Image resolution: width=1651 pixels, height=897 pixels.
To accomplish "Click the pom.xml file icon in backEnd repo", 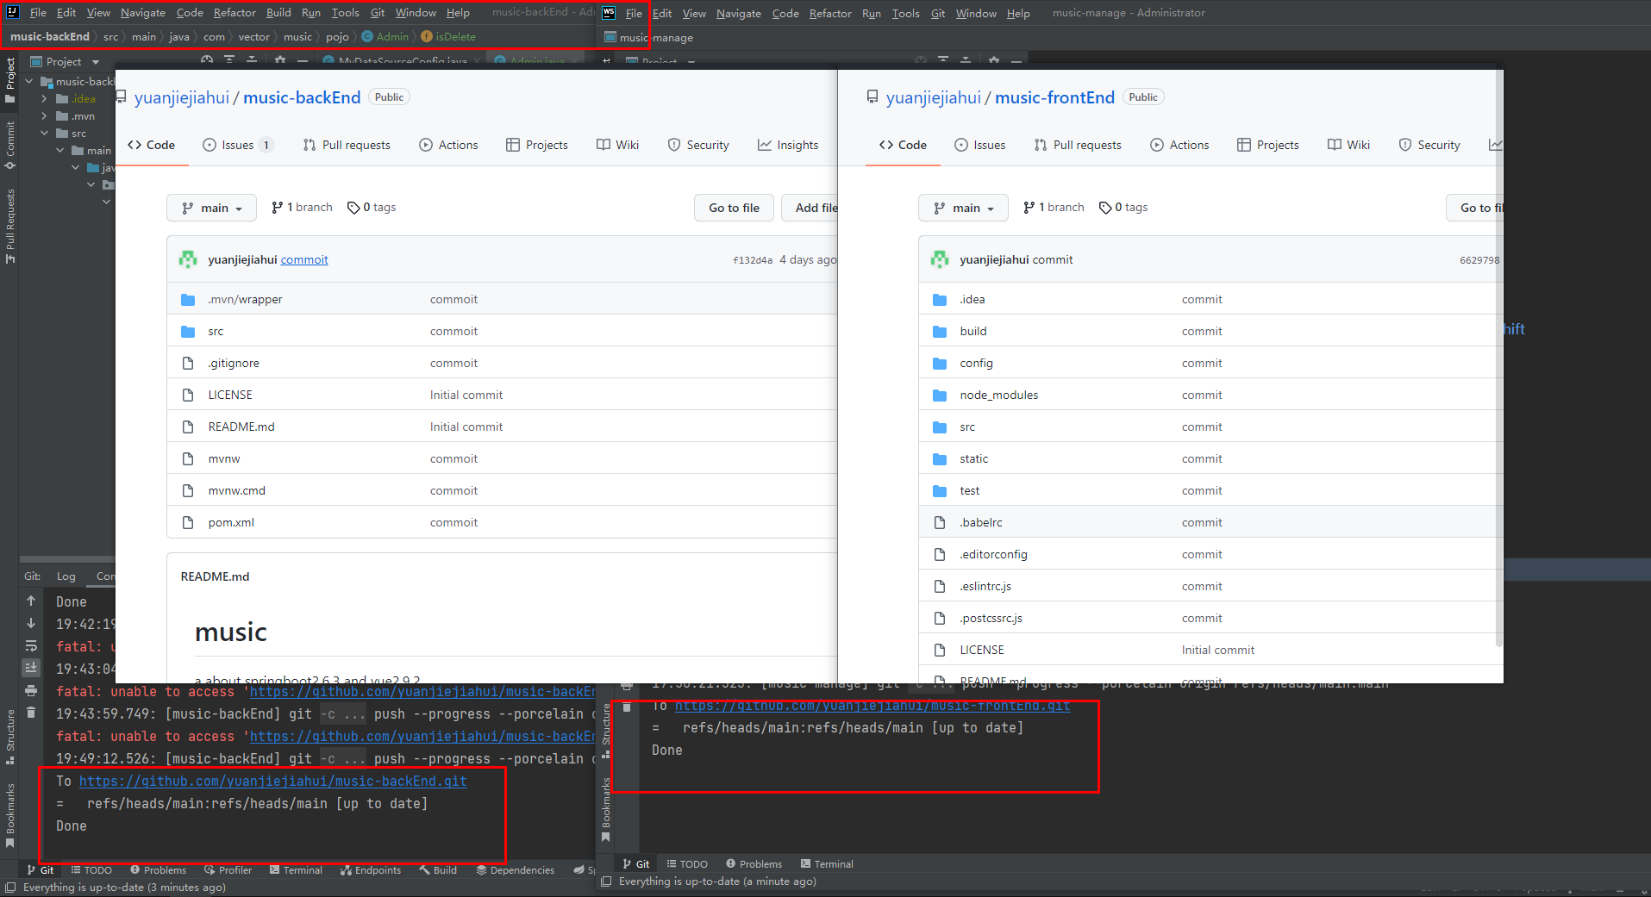I will click(188, 522).
